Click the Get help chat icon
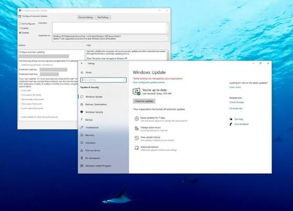The width and height of the screenshot is (293, 211). 231,119
